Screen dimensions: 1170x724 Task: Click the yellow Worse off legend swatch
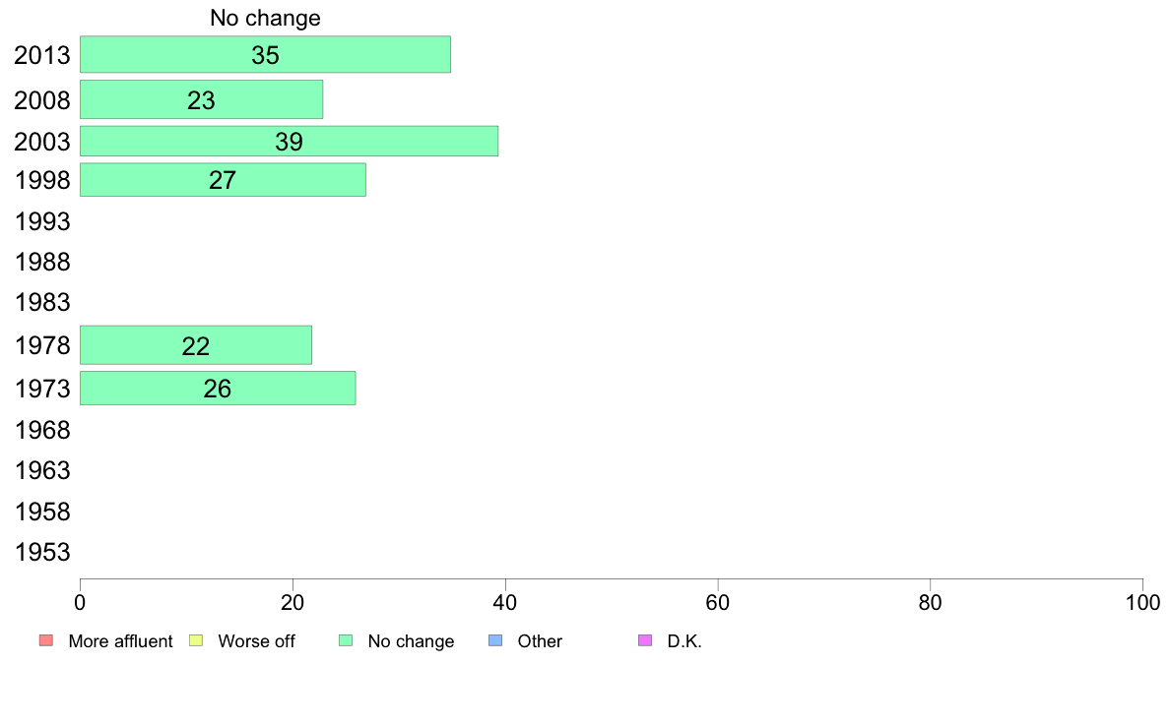point(196,640)
